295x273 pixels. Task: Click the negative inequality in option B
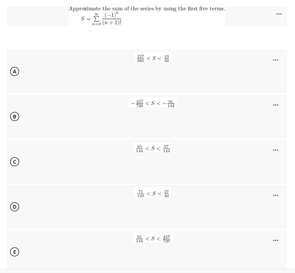[x=153, y=103]
